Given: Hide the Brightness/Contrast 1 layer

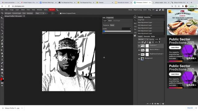Looking at the screenshot, I should [139, 55].
